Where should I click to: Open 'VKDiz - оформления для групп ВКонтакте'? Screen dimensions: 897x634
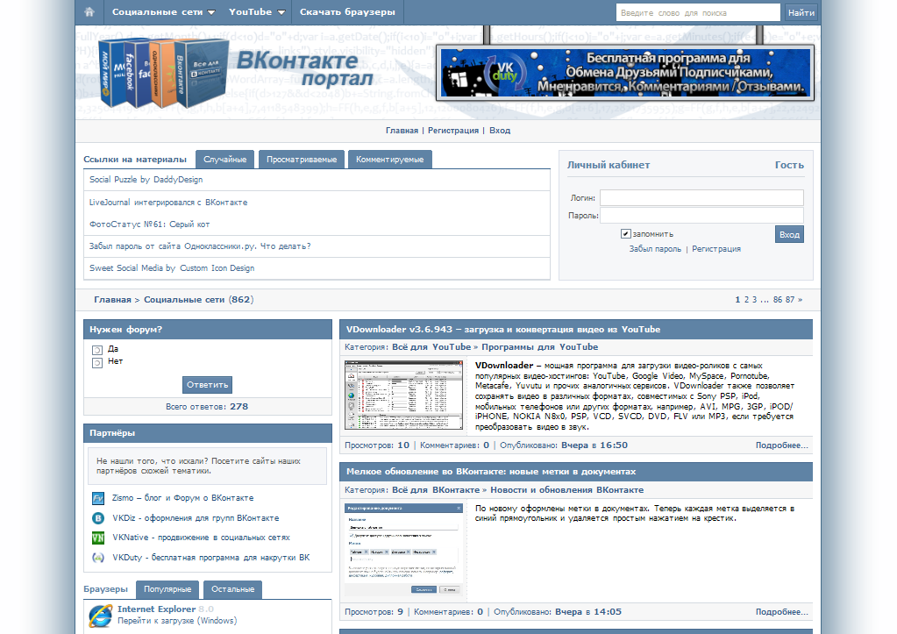point(196,518)
